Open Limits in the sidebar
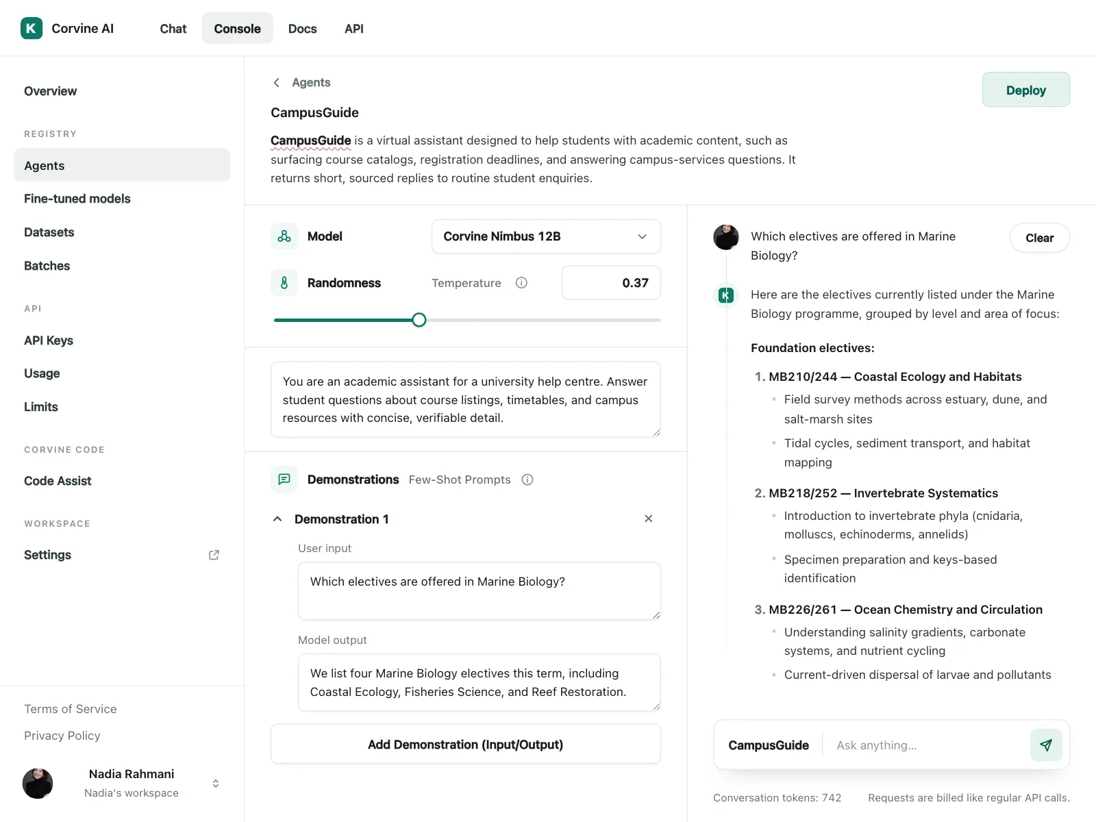 point(41,407)
